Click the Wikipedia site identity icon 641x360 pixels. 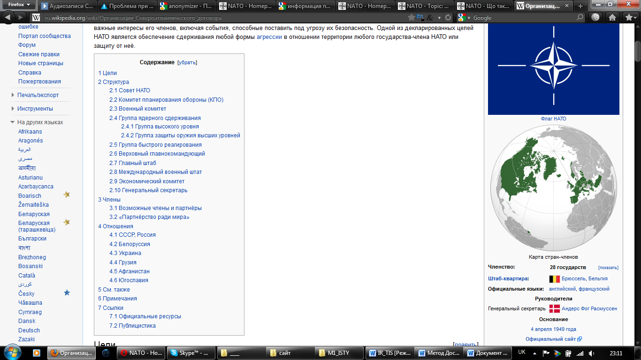(x=36, y=17)
